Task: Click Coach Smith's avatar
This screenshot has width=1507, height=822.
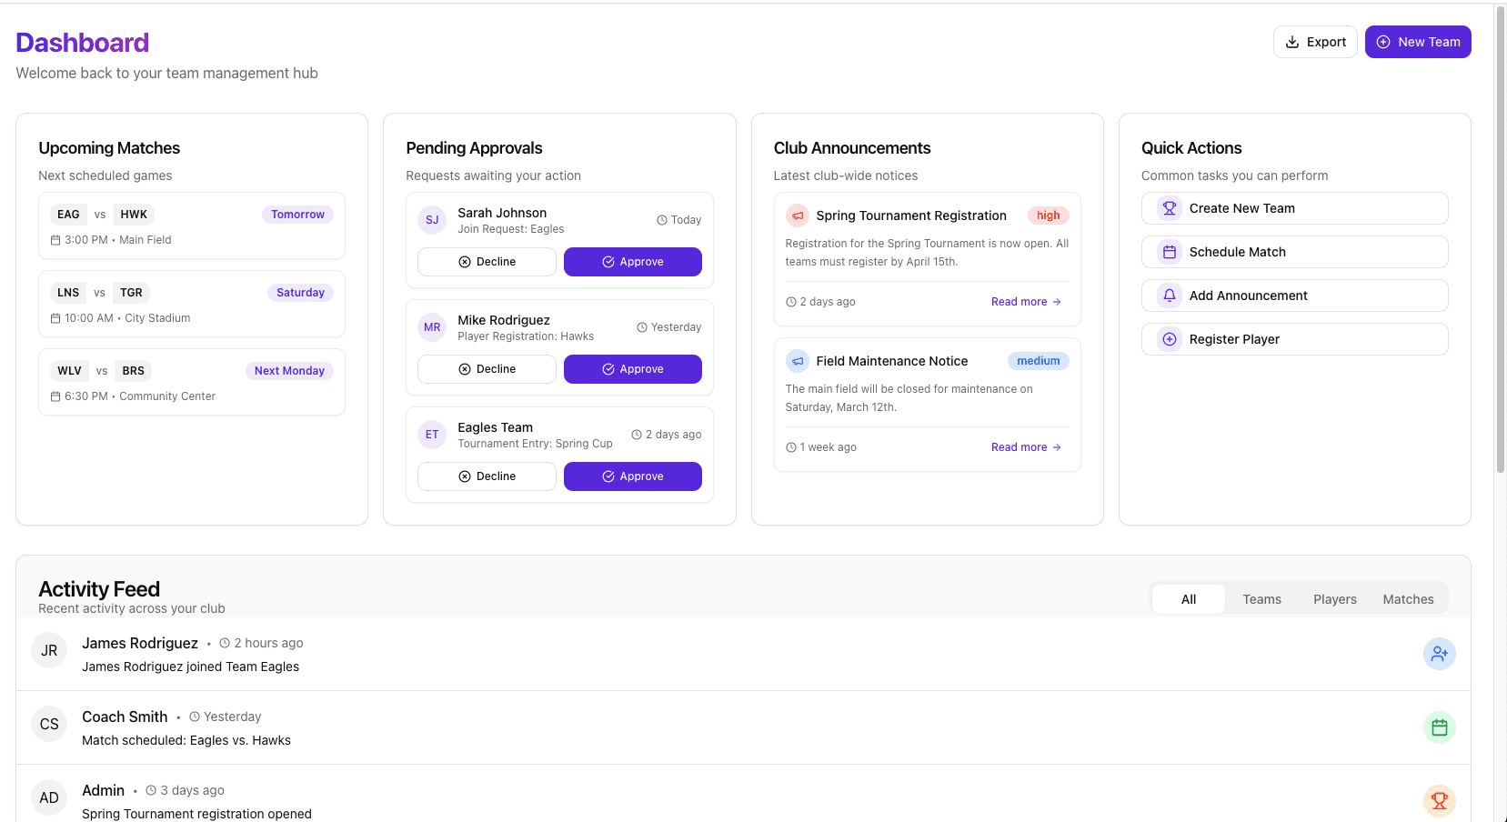Action: point(49,724)
